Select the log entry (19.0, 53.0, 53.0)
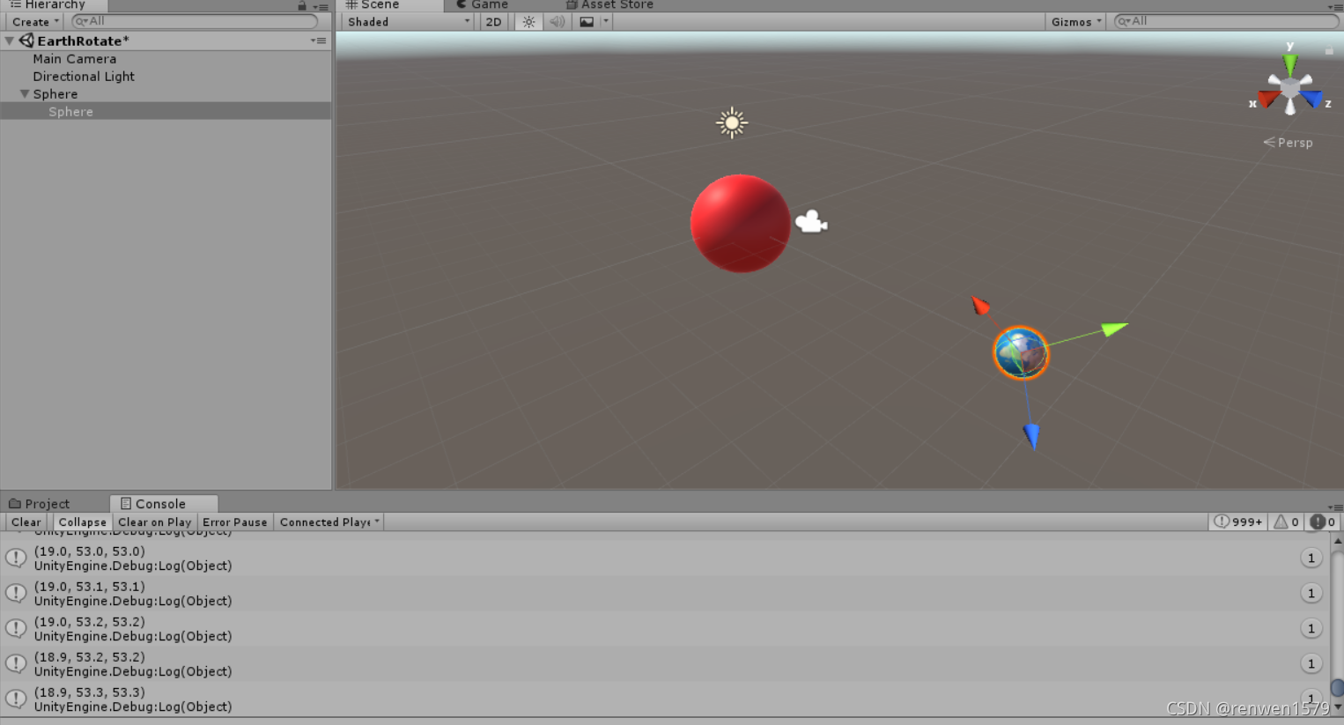The image size is (1344, 725). 665,559
